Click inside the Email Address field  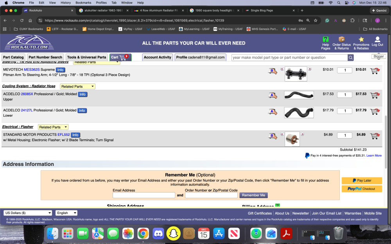[x=143, y=195]
